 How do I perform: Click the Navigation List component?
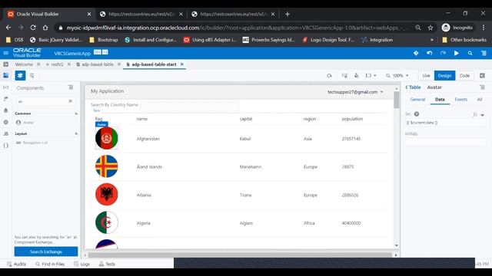[32, 143]
